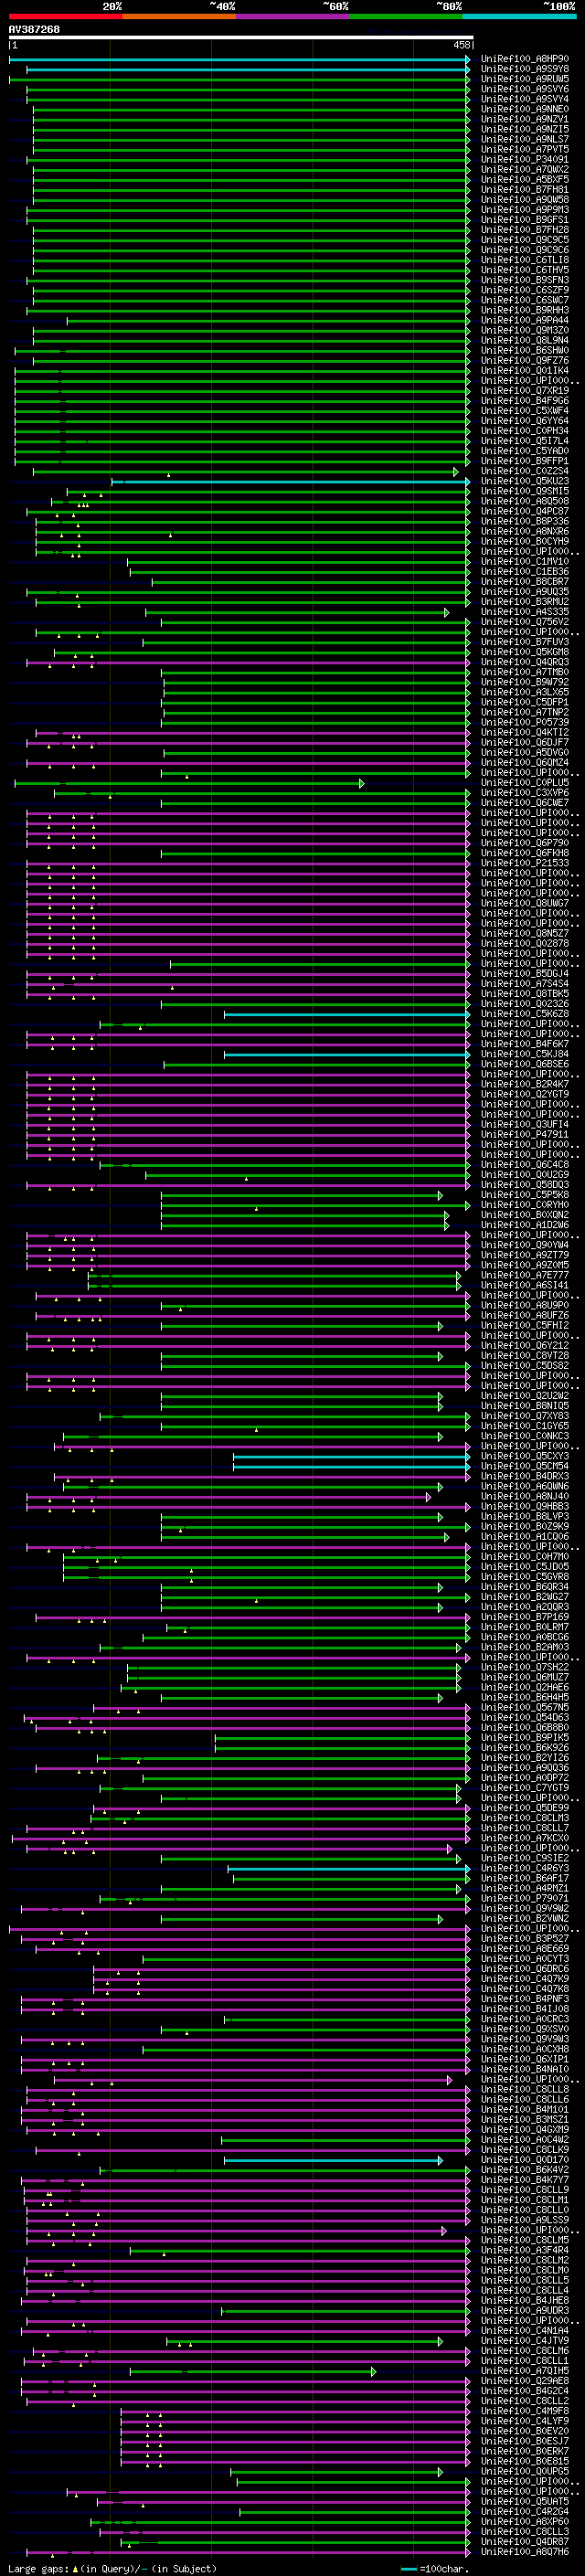585x2576 pixels.
Task: Open UniRef100_B9SFN3 hit
Action: click(x=524, y=280)
